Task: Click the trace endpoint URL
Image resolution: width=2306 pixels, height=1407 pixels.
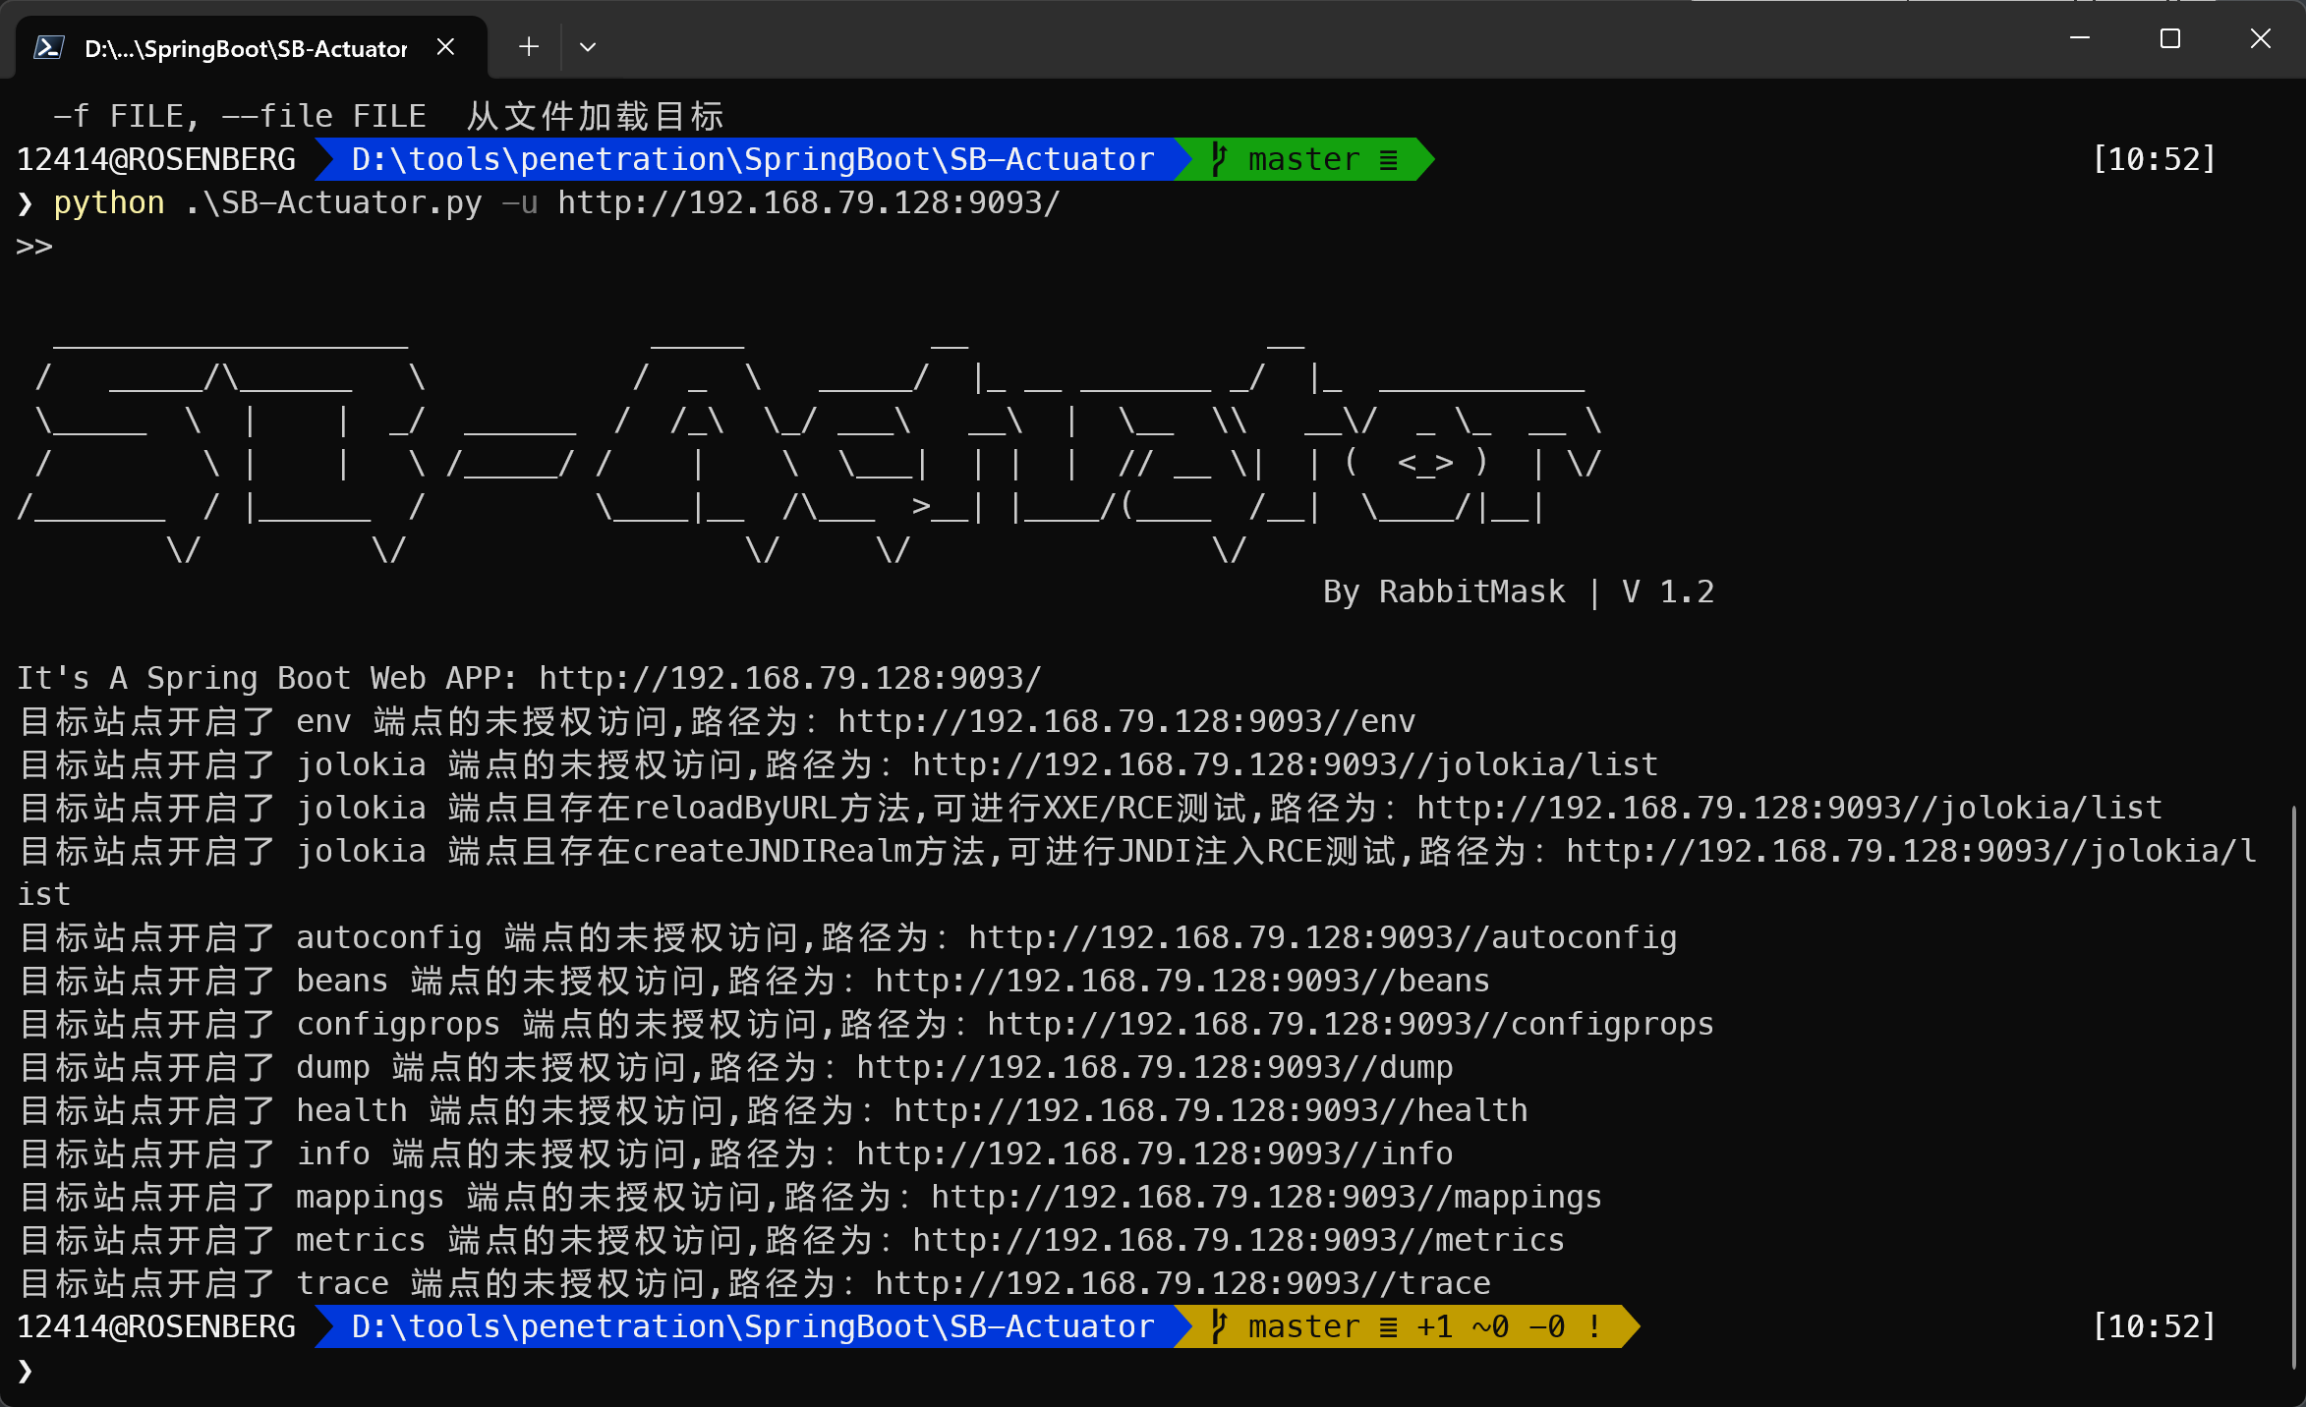Action: (x=1182, y=1284)
